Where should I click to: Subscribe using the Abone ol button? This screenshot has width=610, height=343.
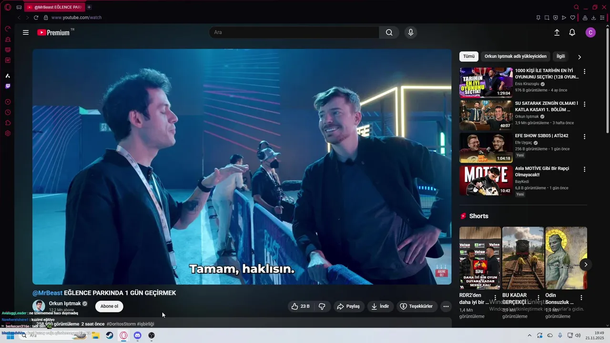(x=109, y=306)
